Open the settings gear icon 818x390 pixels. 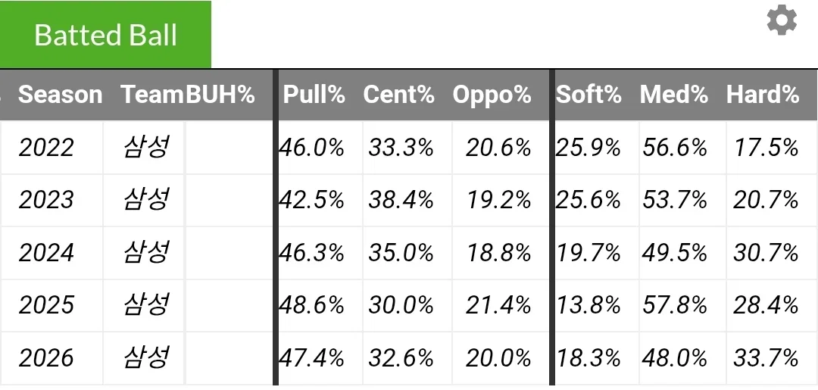pos(782,20)
